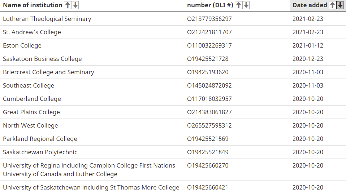
Task: Click the Saskatoon Business College entry
Action: pos(42,59)
